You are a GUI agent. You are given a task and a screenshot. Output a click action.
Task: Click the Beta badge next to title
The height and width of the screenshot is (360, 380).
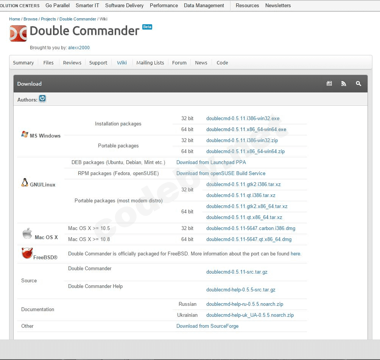tap(147, 27)
